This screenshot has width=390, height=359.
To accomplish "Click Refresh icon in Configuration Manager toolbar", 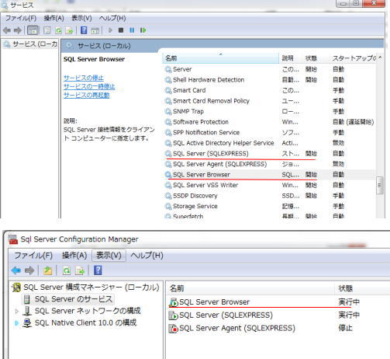I will point(67,270).
